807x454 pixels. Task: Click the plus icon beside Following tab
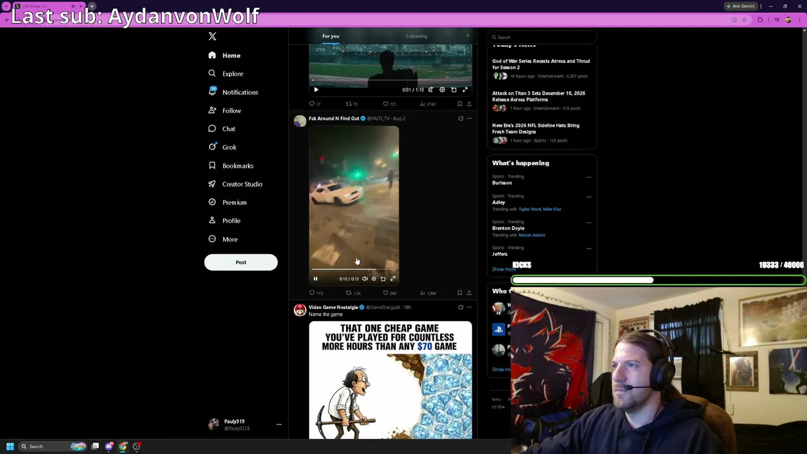click(467, 36)
